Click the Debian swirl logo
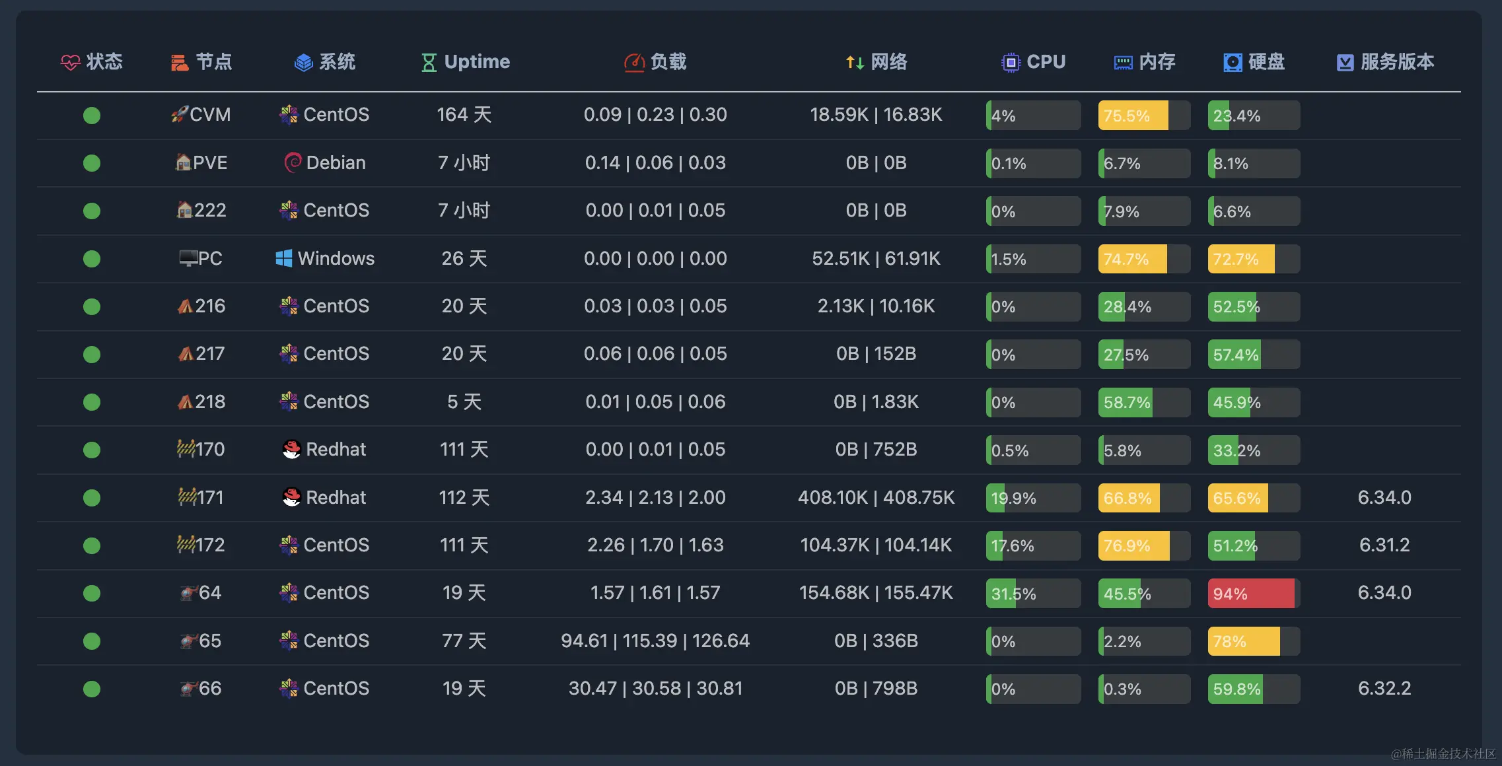This screenshot has height=766, width=1502. tap(293, 162)
